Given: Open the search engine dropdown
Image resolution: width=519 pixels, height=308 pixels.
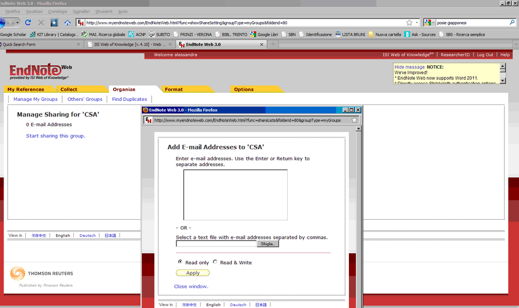Looking at the screenshot, I should pos(430,22).
